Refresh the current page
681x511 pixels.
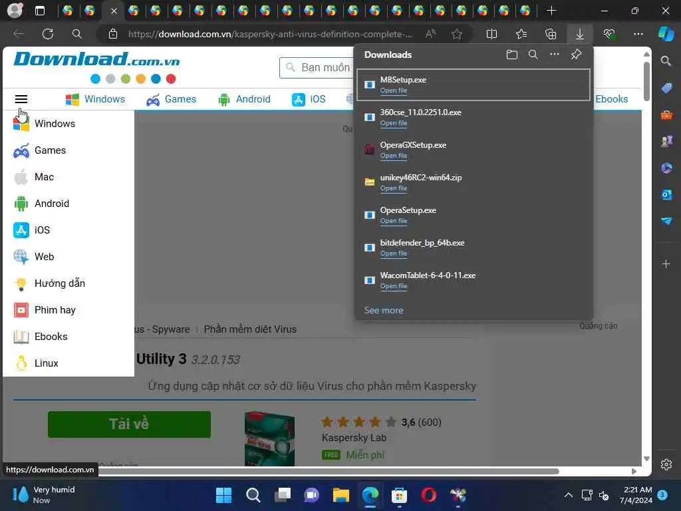point(48,34)
